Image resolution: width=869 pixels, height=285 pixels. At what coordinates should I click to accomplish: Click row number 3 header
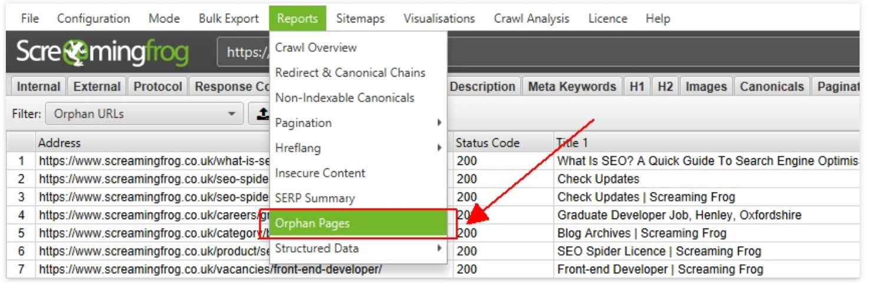[x=21, y=197]
